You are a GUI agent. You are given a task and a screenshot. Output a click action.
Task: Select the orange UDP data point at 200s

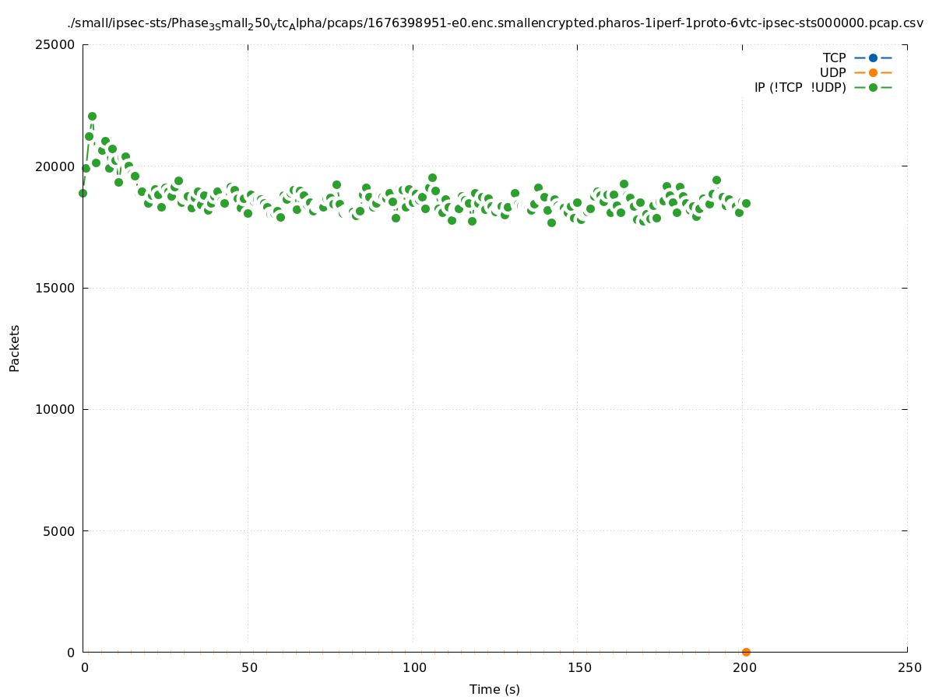coord(746,652)
